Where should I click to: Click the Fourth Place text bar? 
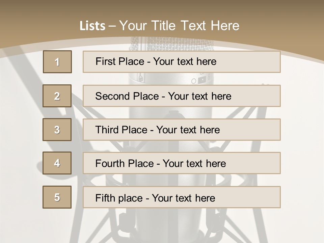(182, 163)
